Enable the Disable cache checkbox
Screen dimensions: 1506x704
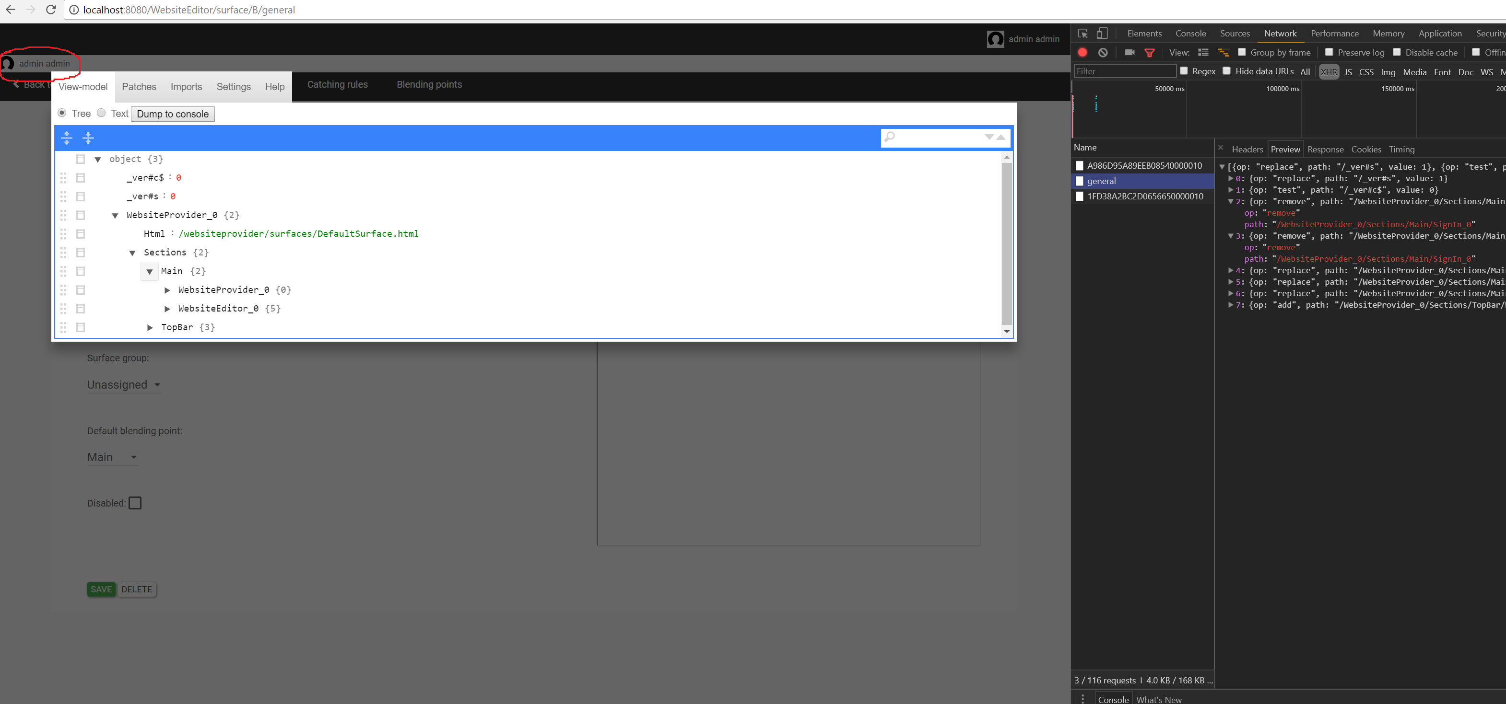click(1397, 52)
